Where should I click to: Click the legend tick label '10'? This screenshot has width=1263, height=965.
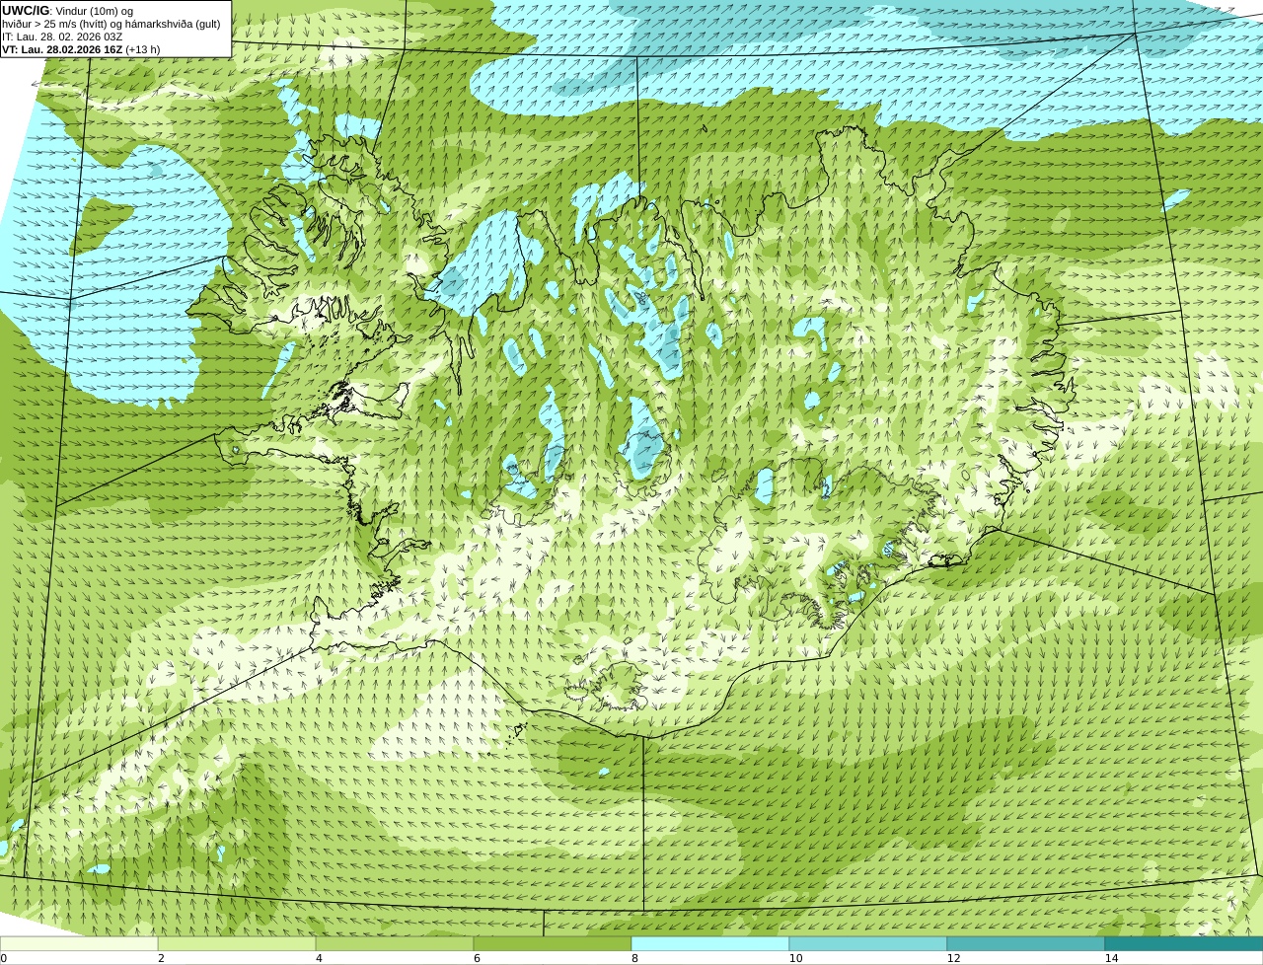click(795, 958)
